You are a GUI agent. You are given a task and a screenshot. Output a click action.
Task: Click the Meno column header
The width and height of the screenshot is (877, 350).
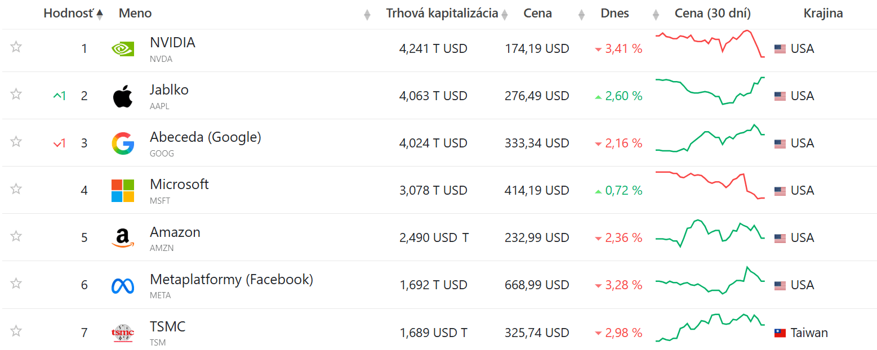[x=135, y=13]
